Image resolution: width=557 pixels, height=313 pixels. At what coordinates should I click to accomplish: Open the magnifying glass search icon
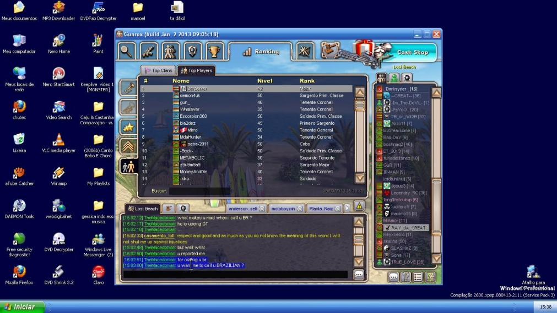[126, 51]
